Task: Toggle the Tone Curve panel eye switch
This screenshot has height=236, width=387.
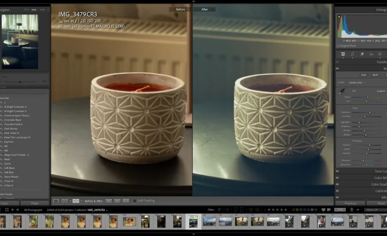Action: click(337, 171)
